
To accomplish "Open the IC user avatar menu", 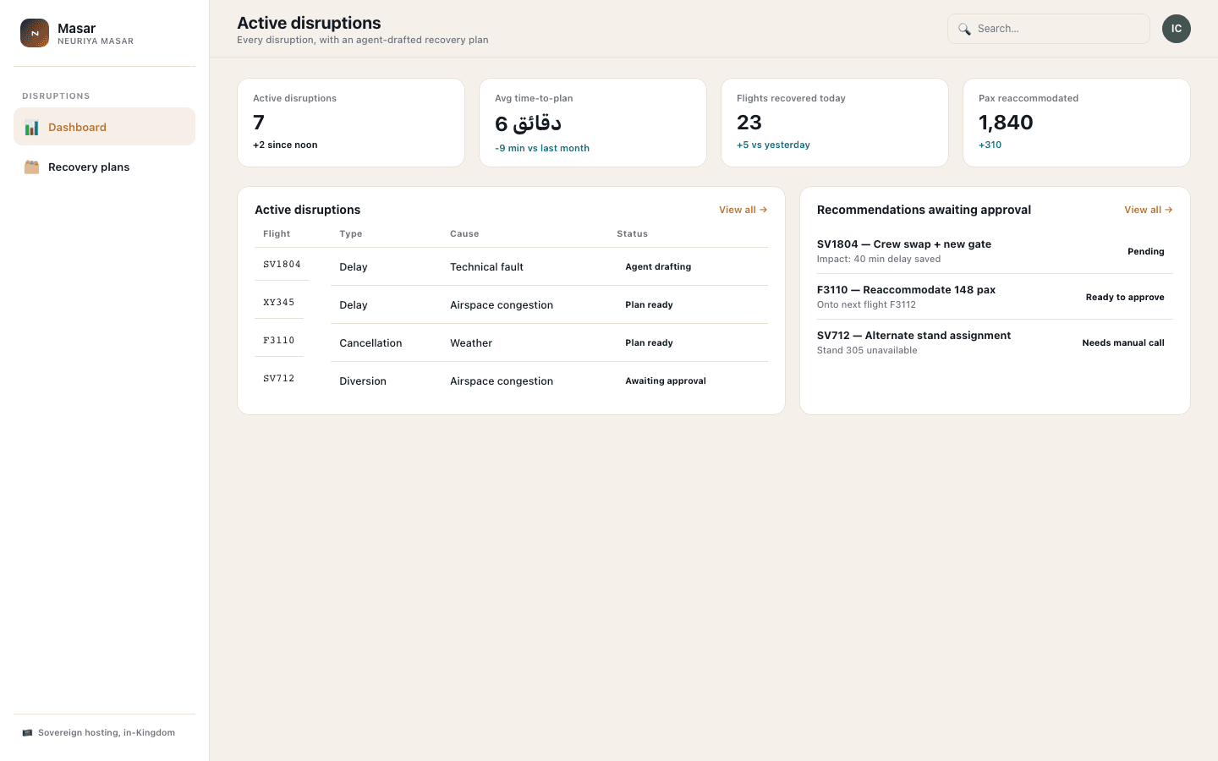I will 1177,29.
